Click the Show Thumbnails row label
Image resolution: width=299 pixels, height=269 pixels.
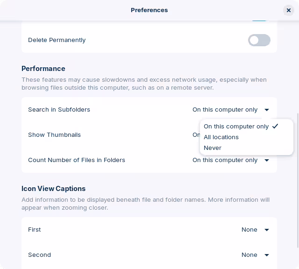(54, 135)
